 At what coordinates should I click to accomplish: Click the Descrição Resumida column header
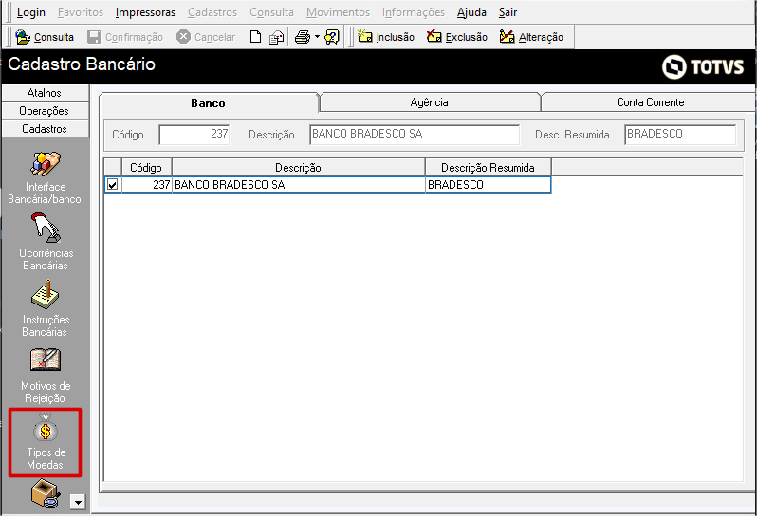pos(489,168)
